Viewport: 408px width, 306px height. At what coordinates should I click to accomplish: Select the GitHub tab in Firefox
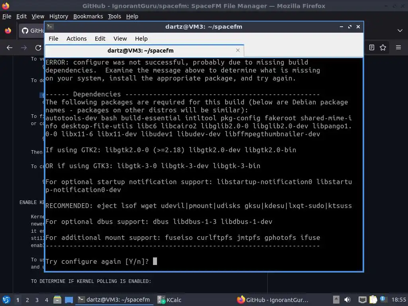click(32, 31)
